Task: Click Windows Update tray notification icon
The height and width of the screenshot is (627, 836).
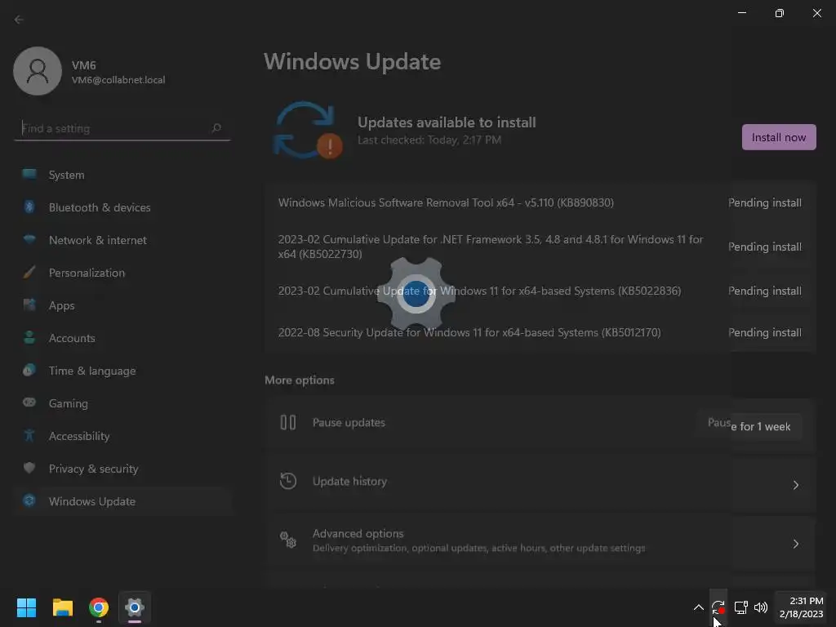Action: 718,607
